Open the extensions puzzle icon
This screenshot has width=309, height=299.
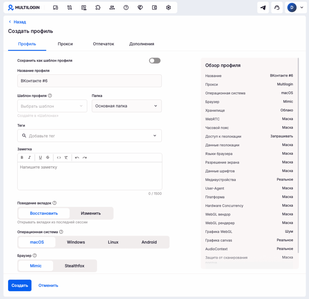[98, 8]
